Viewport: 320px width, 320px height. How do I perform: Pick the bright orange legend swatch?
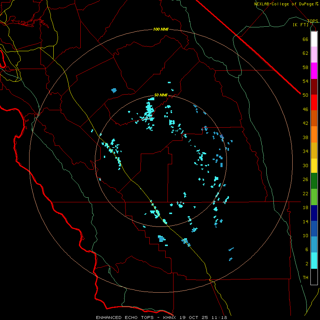click(x=314, y=134)
